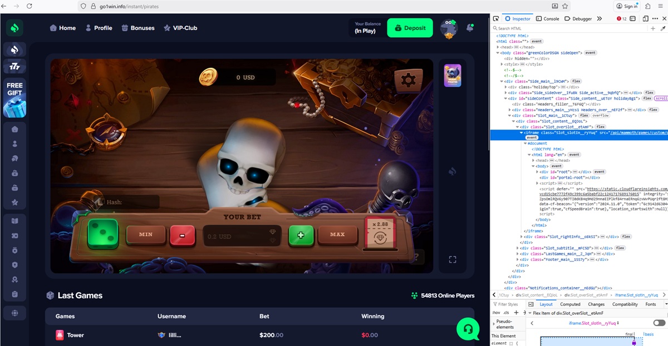Open game settings gear in pirate game
Image resolution: width=668 pixels, height=346 pixels.
[x=408, y=80]
